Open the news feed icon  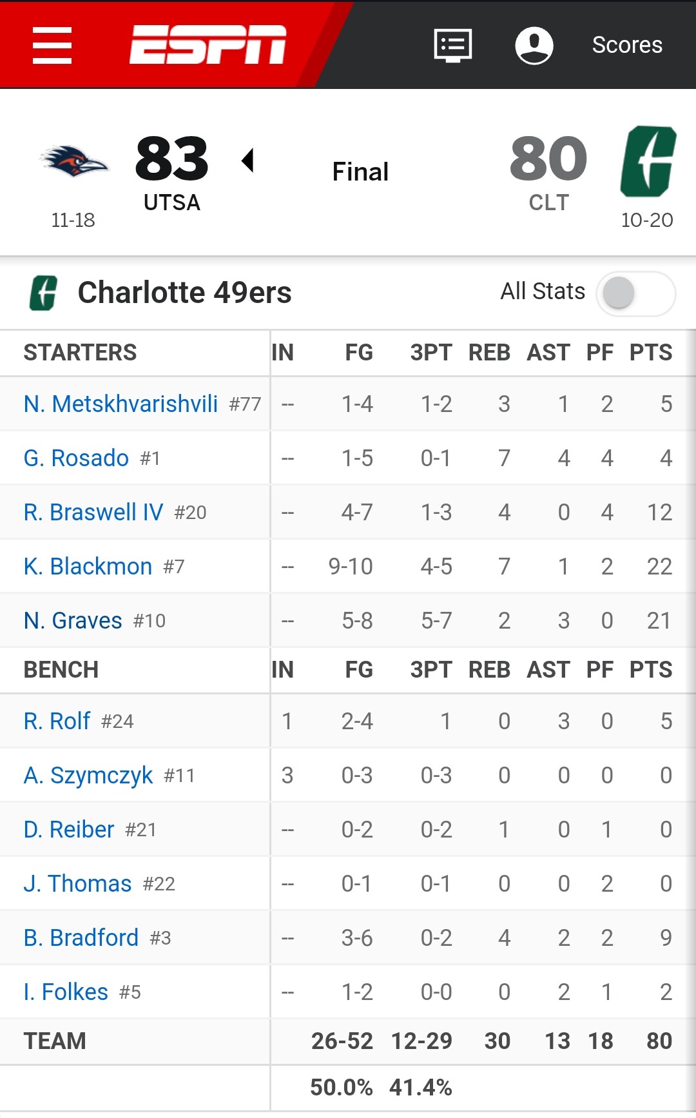tap(452, 45)
